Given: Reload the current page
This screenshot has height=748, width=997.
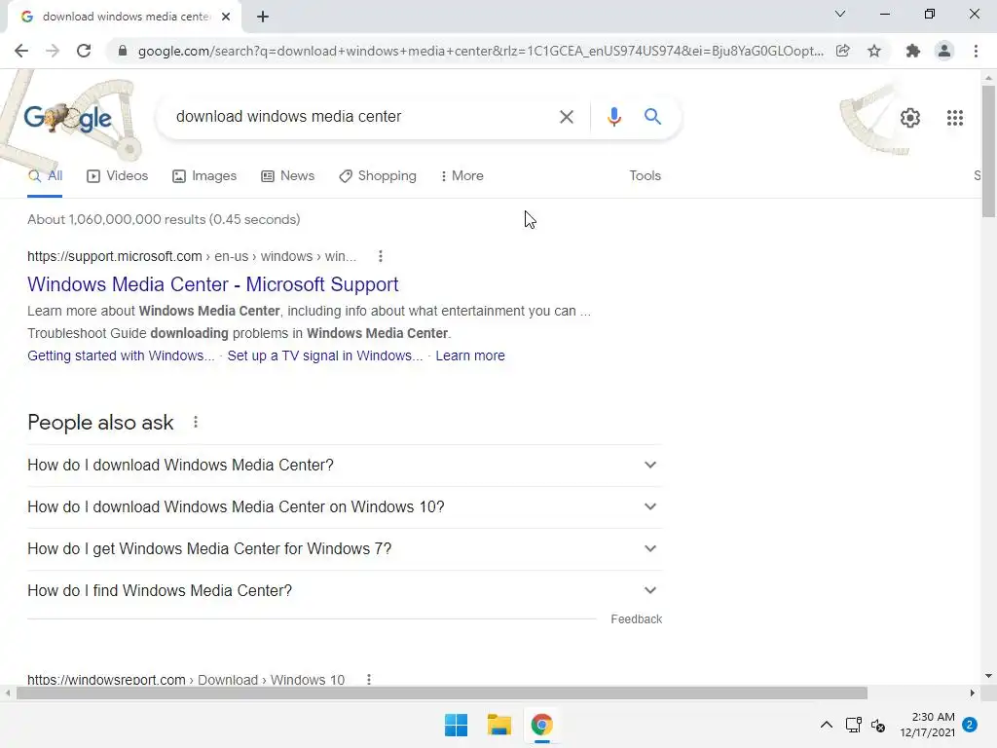Looking at the screenshot, I should [x=84, y=51].
